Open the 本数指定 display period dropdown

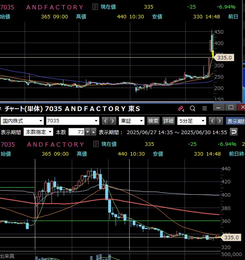(x=38, y=132)
